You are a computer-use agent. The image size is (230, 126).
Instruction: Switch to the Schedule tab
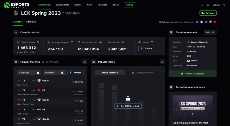[31, 22]
